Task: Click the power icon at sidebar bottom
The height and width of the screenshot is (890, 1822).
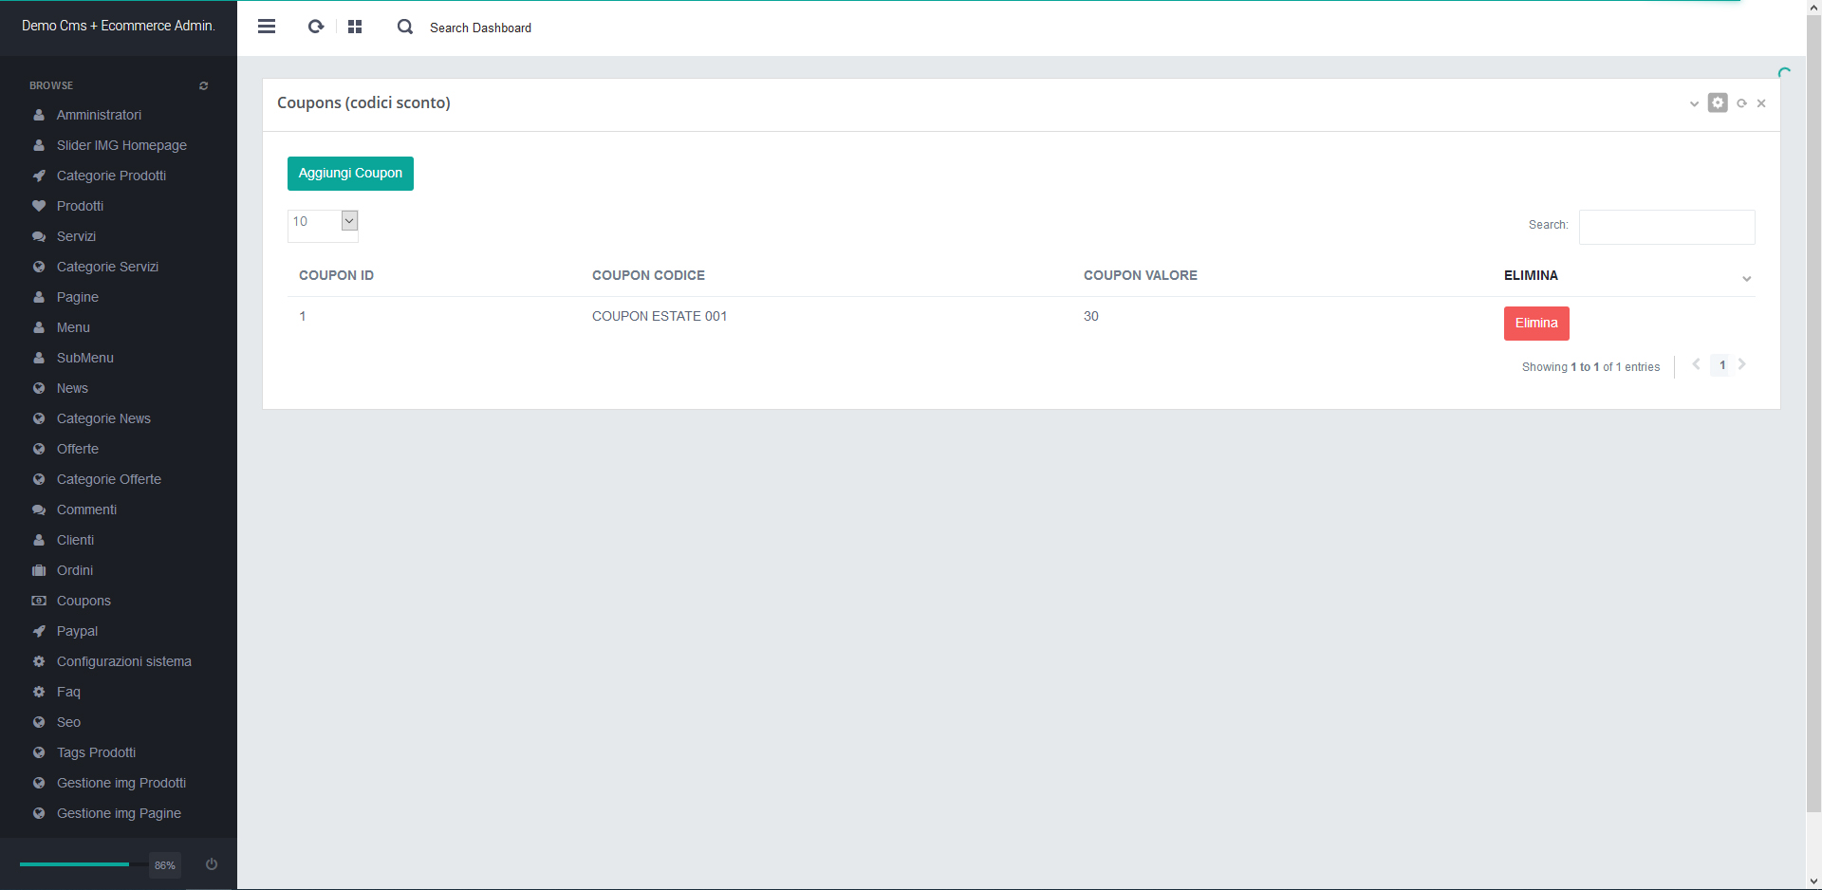Action: 212,864
